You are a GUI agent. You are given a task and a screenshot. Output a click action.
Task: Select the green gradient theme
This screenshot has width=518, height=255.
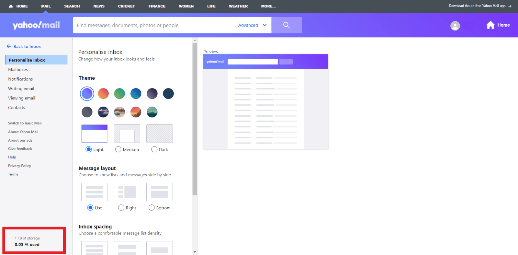tap(119, 94)
